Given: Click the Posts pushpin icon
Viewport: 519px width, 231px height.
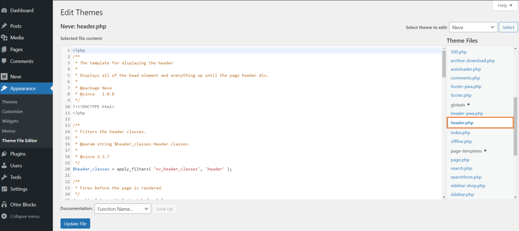Looking at the screenshot, I should [4, 26].
